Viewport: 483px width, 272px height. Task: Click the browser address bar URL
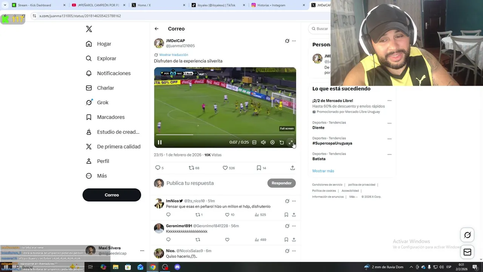pyautogui.click(x=80, y=16)
